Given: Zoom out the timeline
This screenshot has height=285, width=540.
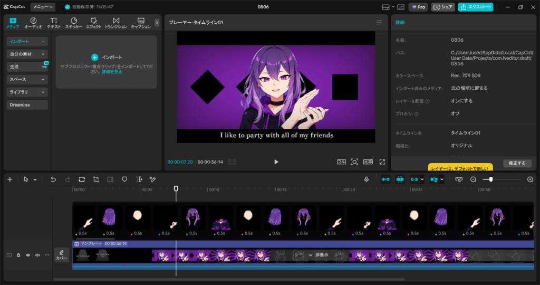Looking at the screenshot, I should (x=473, y=179).
